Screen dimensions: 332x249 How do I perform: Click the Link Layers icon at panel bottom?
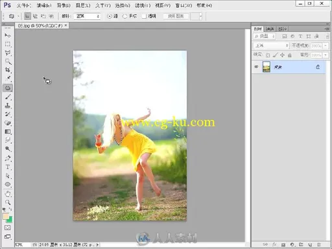tap(265, 244)
